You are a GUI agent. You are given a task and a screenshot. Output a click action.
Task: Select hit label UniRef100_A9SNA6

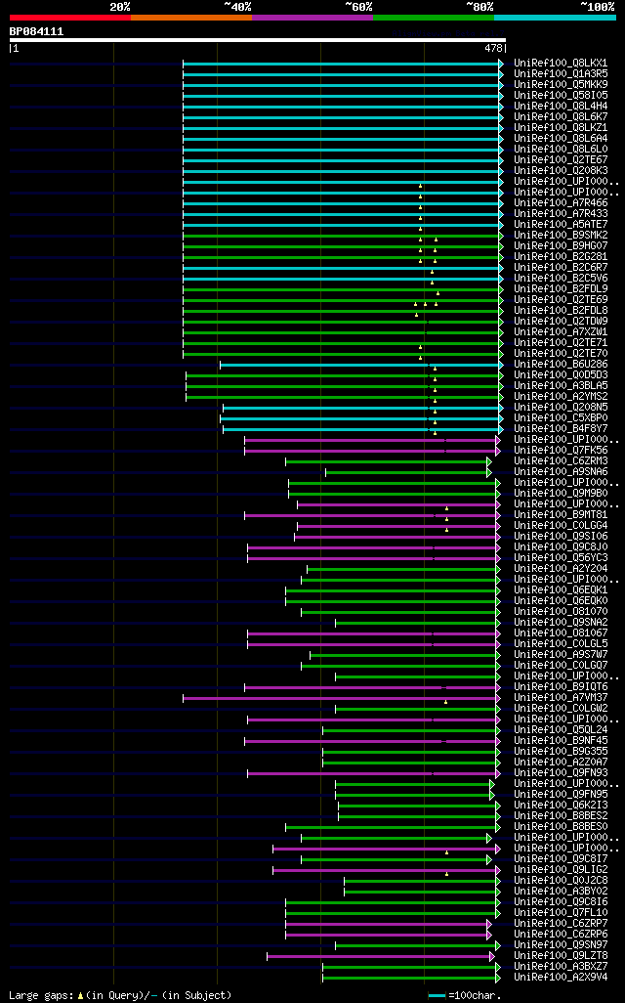click(x=561, y=471)
